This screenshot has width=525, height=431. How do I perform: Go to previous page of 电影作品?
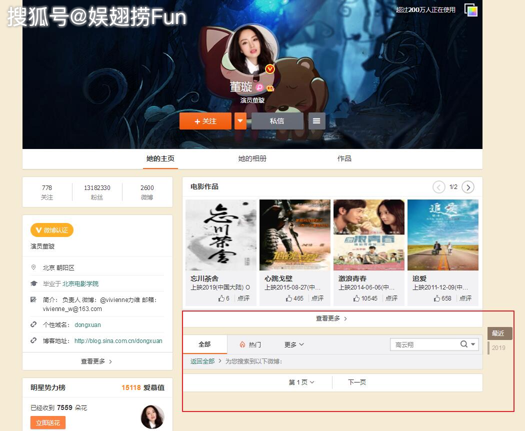click(439, 187)
